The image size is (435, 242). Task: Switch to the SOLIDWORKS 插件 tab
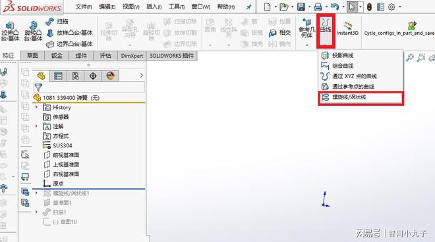pos(172,56)
